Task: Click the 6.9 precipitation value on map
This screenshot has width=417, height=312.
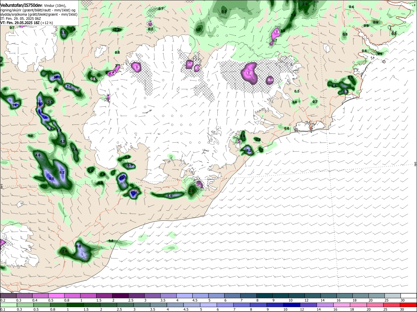Action: pyautogui.click(x=130, y=165)
